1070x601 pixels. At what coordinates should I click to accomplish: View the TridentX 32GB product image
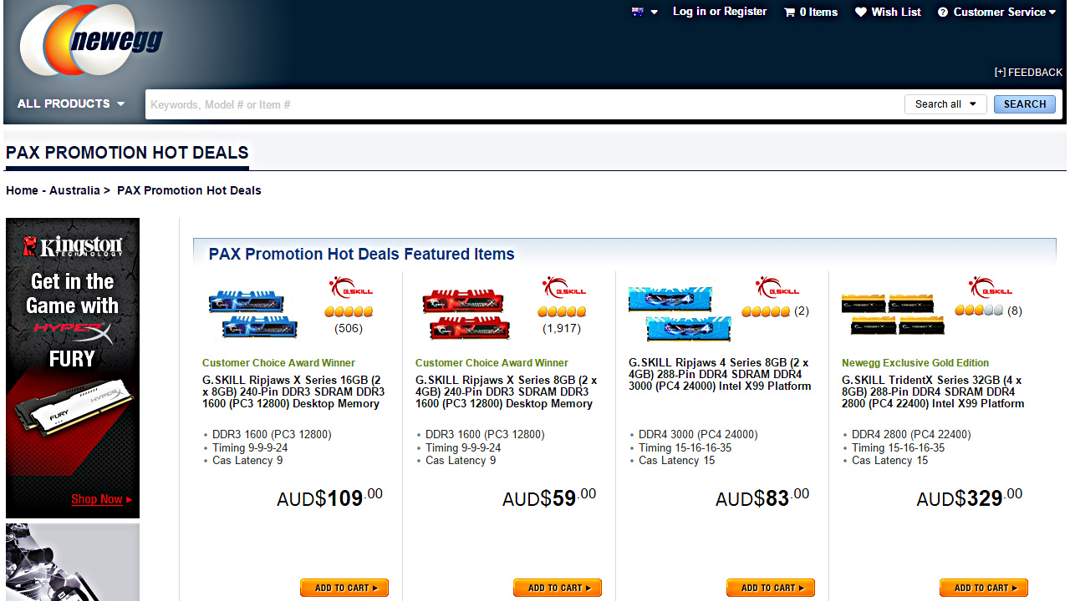tap(893, 314)
